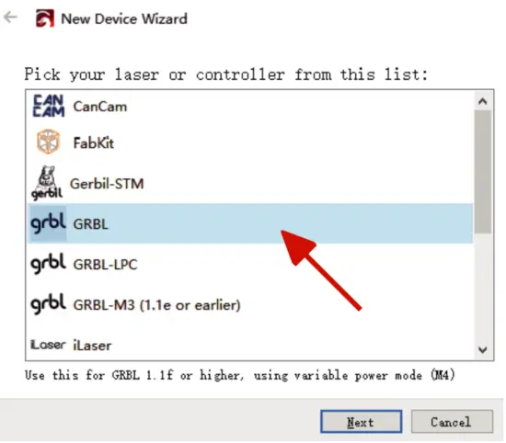Click the CanCam logo icon
506x443 pixels.
tap(49, 106)
